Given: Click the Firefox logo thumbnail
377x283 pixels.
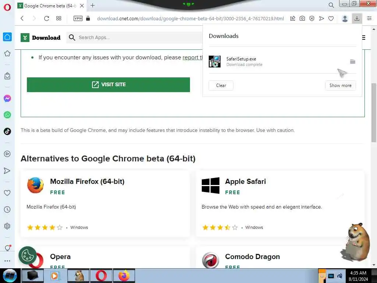Looking at the screenshot, I should pos(35,185).
